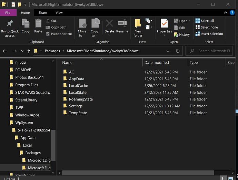Open the recent locations dropdown arrow
The width and height of the screenshot is (238, 180).
[x=22, y=51]
